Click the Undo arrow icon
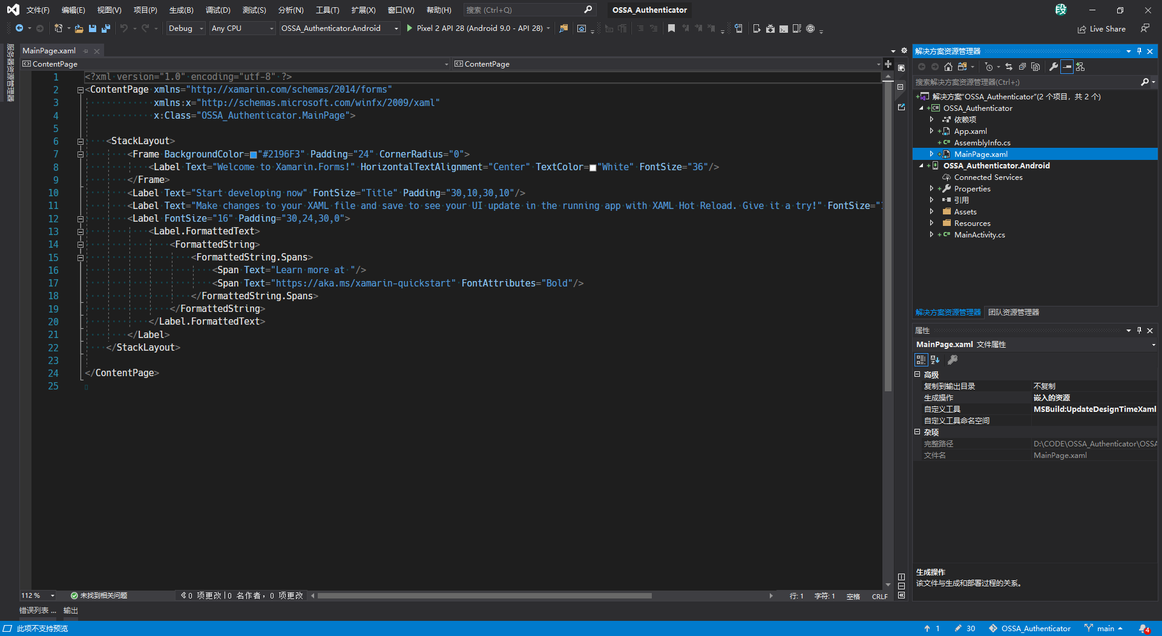This screenshot has width=1162, height=636. pyautogui.click(x=124, y=28)
